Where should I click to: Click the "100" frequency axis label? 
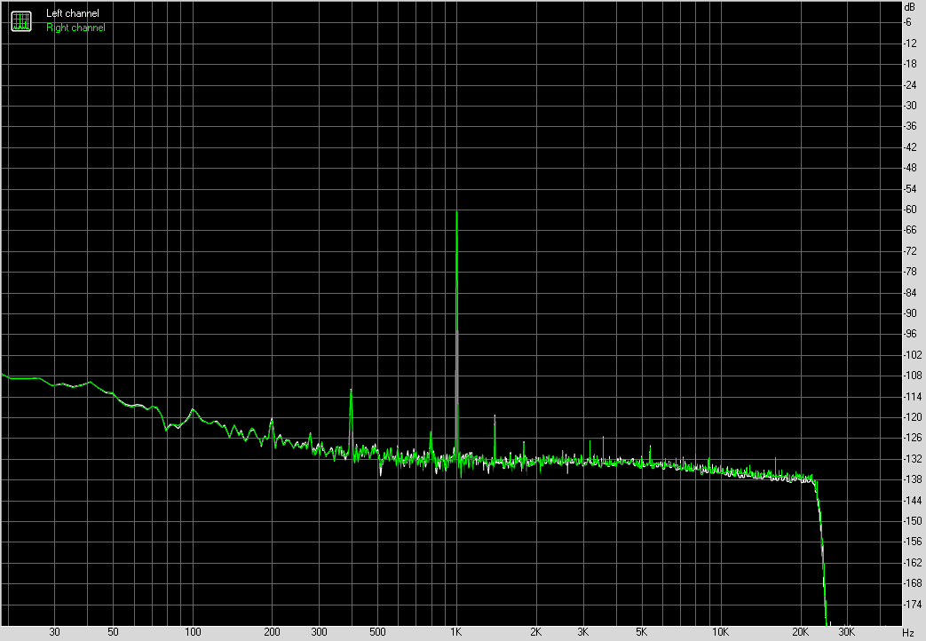193,632
